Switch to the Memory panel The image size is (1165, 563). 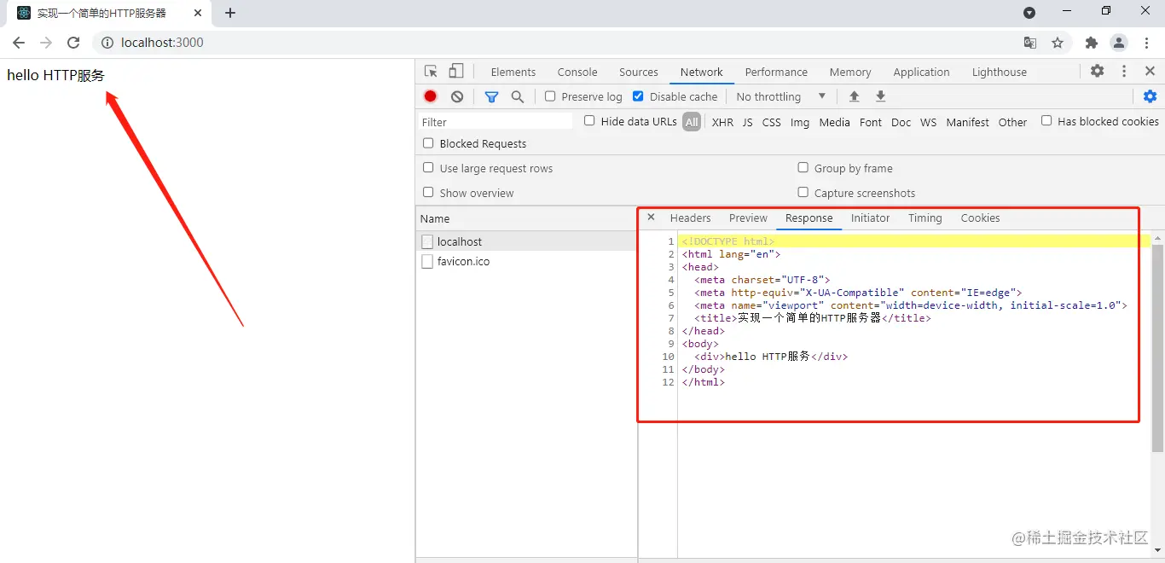[850, 73]
